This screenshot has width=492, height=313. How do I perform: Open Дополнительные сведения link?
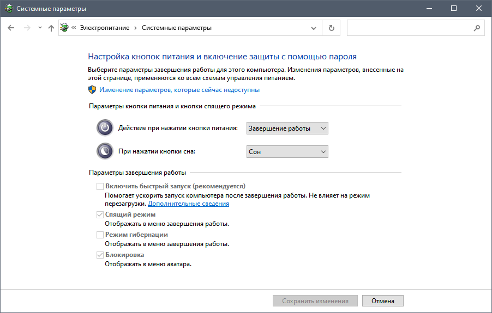(188, 204)
